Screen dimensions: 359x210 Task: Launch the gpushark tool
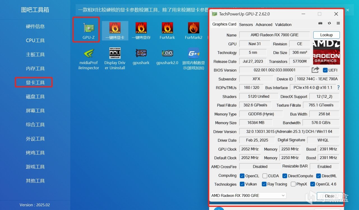(x=141, y=57)
